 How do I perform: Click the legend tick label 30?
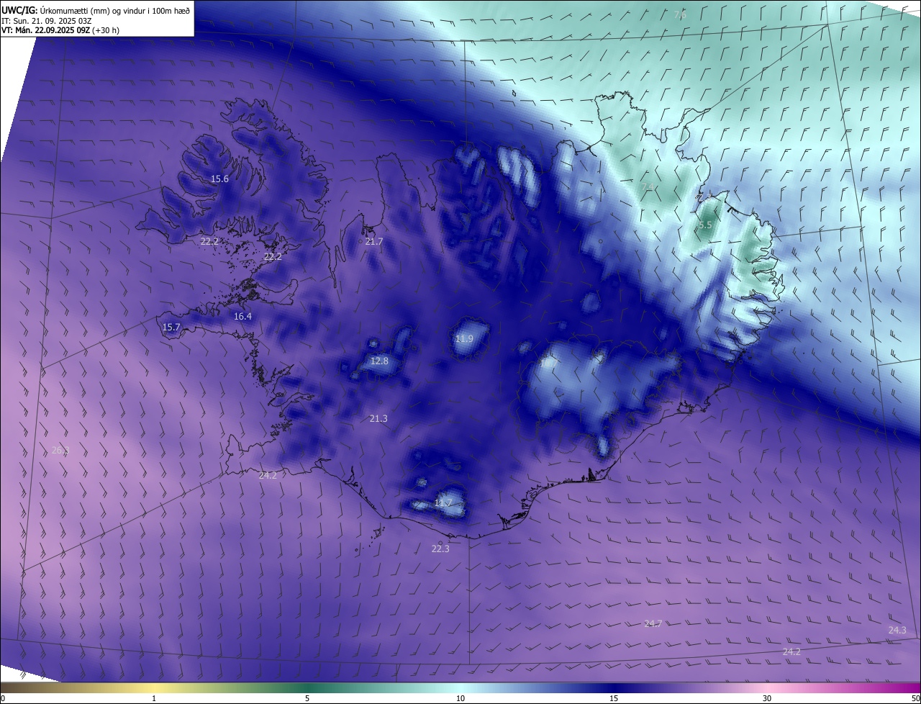point(767,698)
